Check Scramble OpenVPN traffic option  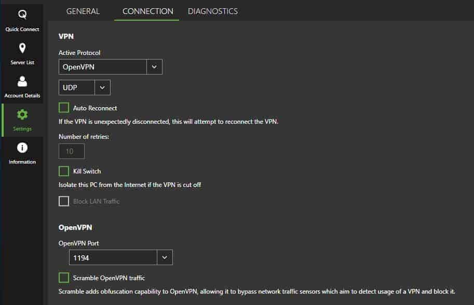[x=64, y=278]
